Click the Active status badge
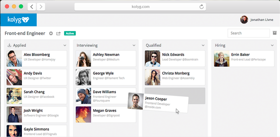Screen dimensions: 280x137 click(70, 33)
